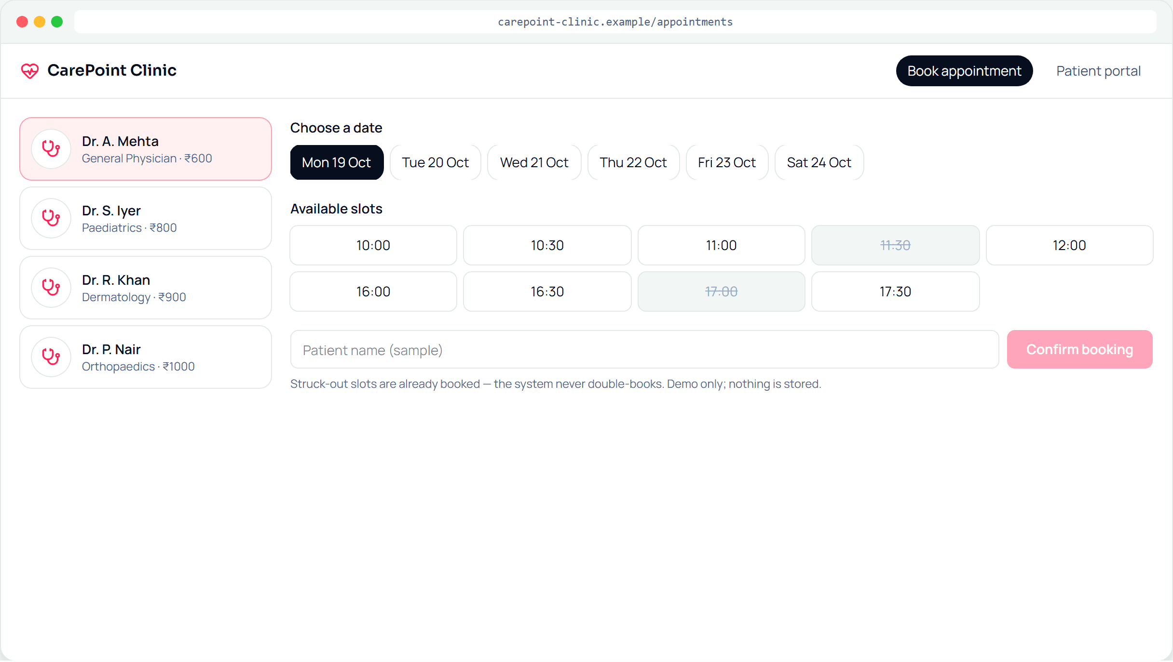
Task: Click the booked 11:30 slot
Action: click(x=896, y=245)
